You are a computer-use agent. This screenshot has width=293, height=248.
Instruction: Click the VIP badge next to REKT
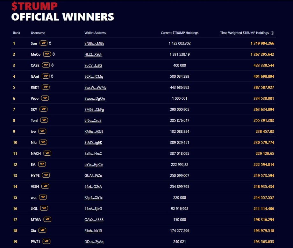coord(46,87)
